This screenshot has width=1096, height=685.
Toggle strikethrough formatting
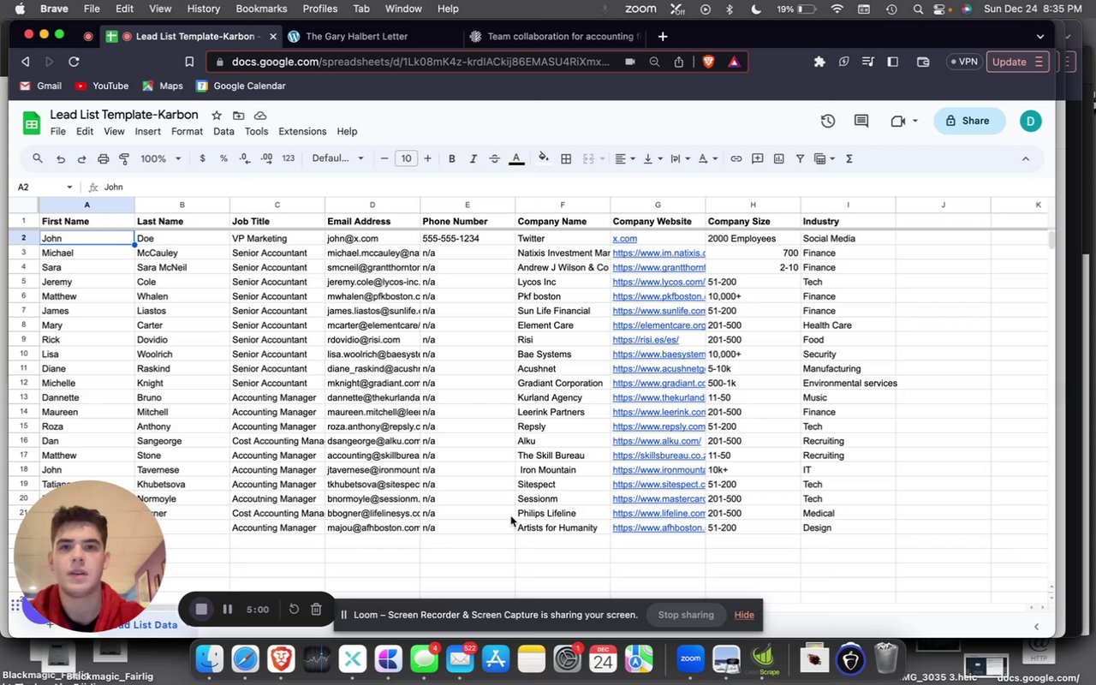(x=494, y=158)
